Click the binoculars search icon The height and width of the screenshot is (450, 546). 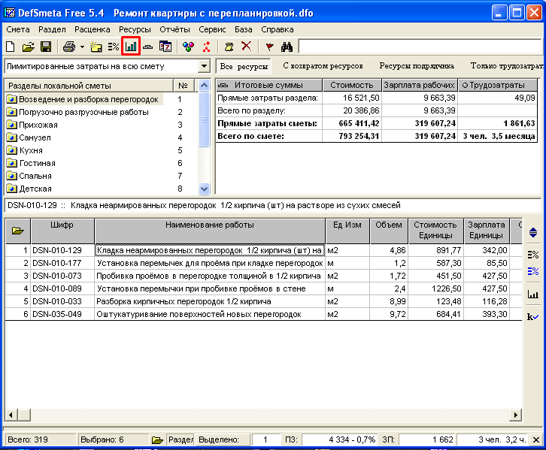point(287,47)
